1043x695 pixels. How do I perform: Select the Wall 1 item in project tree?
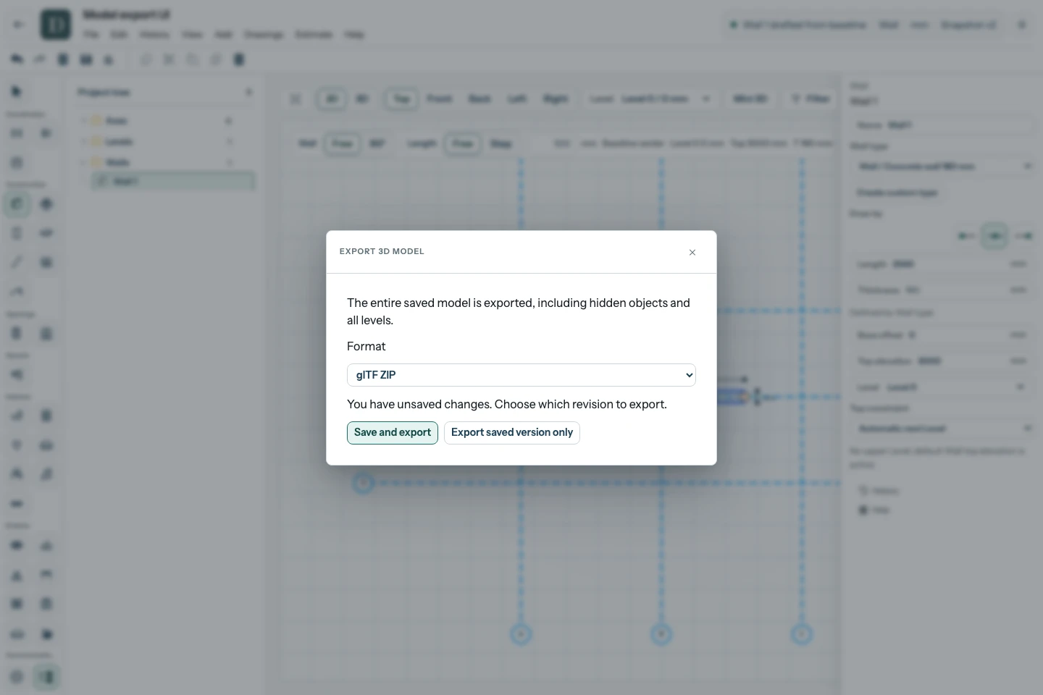[173, 181]
